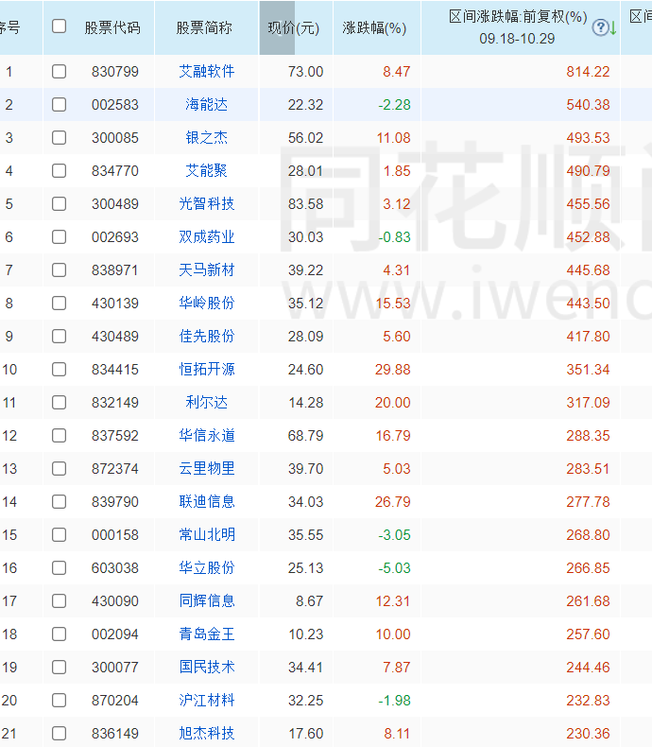The width and height of the screenshot is (652, 747).
Task: Click change percent cell 29.88
Action: pyautogui.click(x=393, y=369)
